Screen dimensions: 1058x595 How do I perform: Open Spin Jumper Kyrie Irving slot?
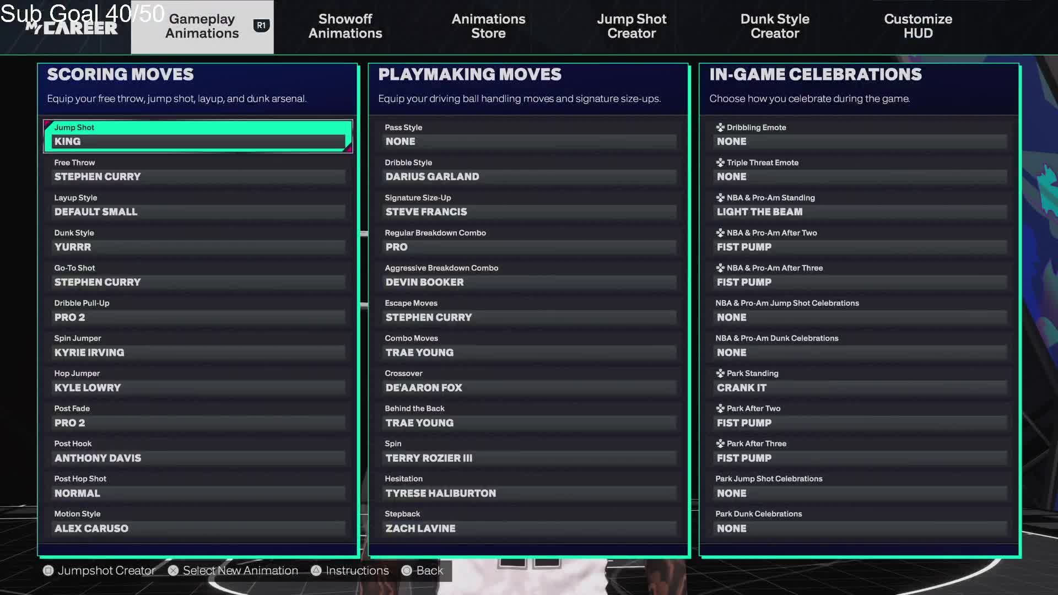coord(198,347)
